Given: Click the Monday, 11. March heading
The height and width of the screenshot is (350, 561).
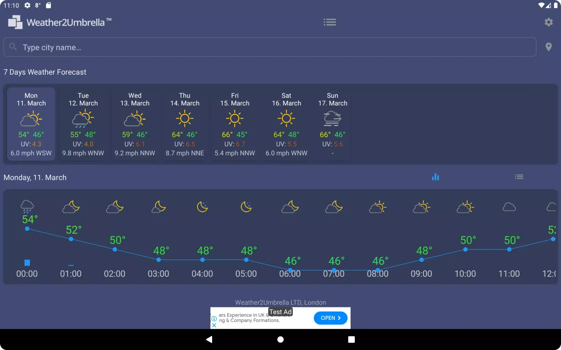Looking at the screenshot, I should click(x=35, y=177).
